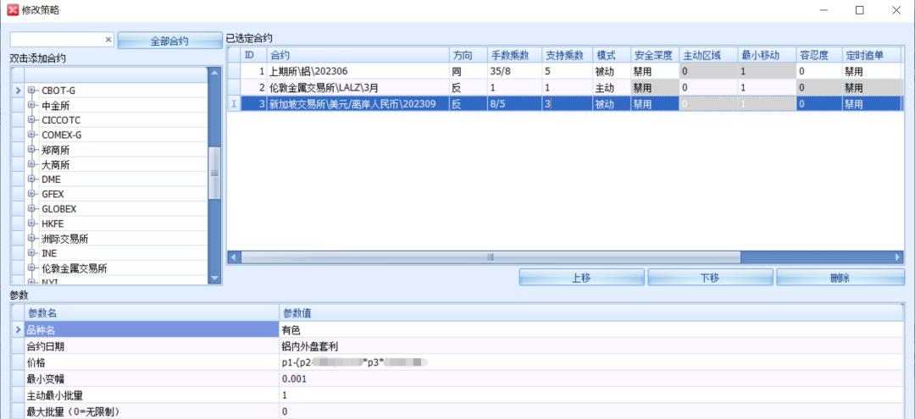Screen dimensions: 915x419
Task: Expand the DME tree node
Action: pyautogui.click(x=31, y=179)
